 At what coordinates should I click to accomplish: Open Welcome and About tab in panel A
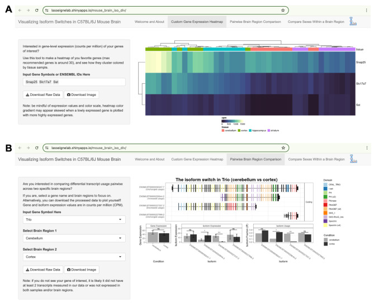149,22
